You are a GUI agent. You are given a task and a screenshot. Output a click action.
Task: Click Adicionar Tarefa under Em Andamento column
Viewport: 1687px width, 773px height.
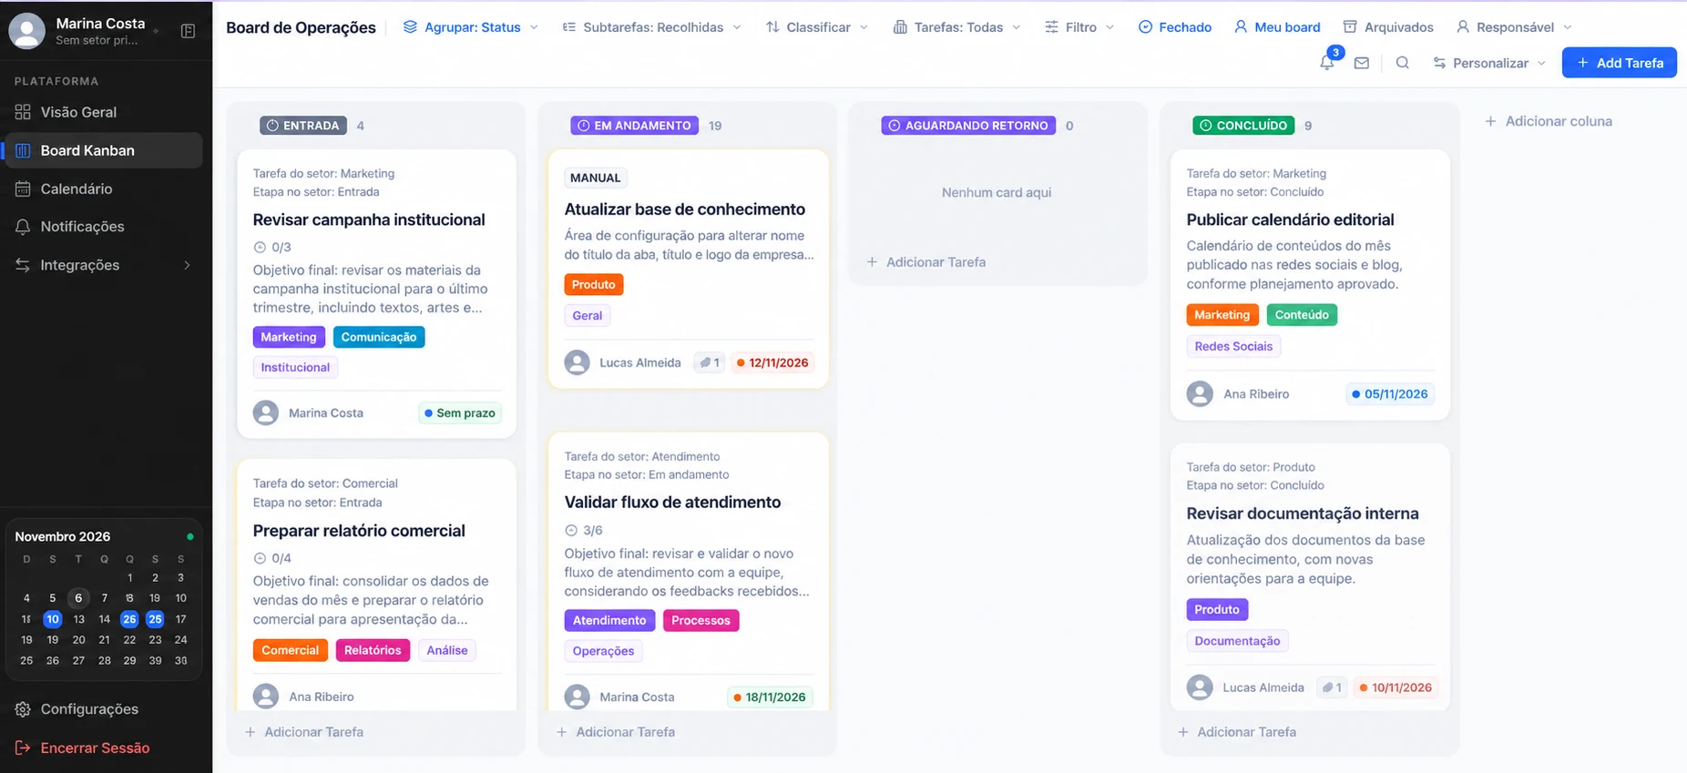tap(616, 732)
